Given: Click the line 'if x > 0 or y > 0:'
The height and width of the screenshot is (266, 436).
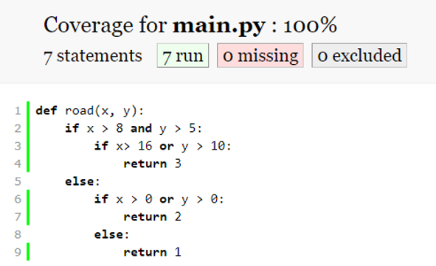Looking at the screenshot, I should click(x=159, y=199).
